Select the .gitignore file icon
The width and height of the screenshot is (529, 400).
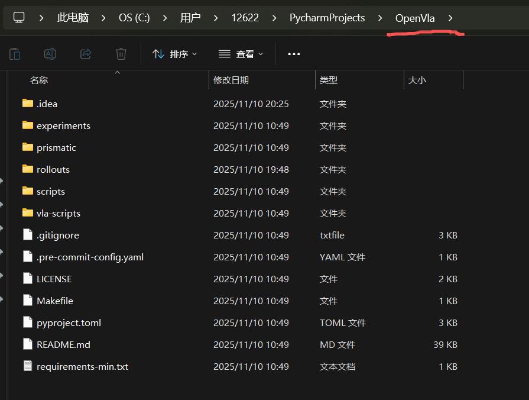click(28, 234)
